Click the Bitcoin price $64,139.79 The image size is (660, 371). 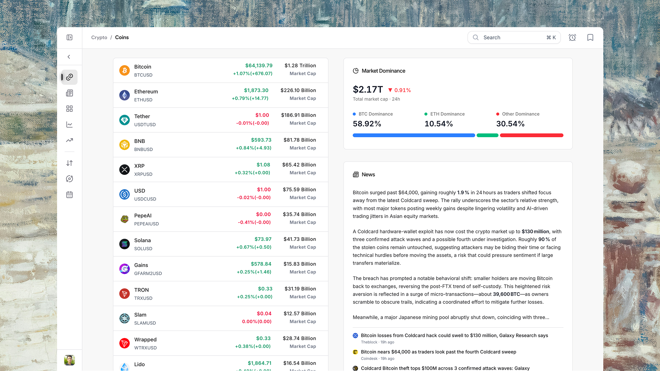tap(259, 66)
